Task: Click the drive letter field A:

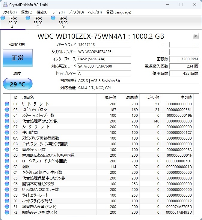Action: pos(104,74)
